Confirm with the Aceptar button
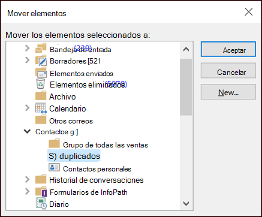Image resolution: width=262 pixels, height=217 pixels. [228, 49]
